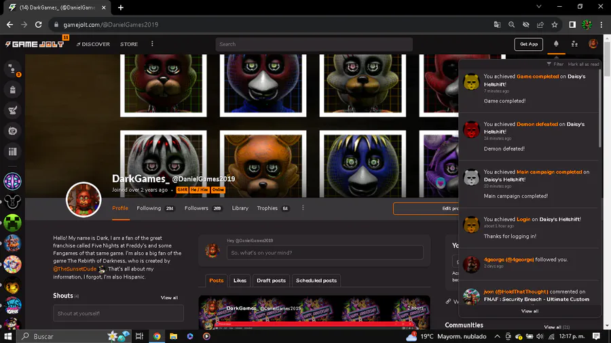The width and height of the screenshot is (611, 343).
Task: Switch to the Posts tab
Action: pos(217,281)
